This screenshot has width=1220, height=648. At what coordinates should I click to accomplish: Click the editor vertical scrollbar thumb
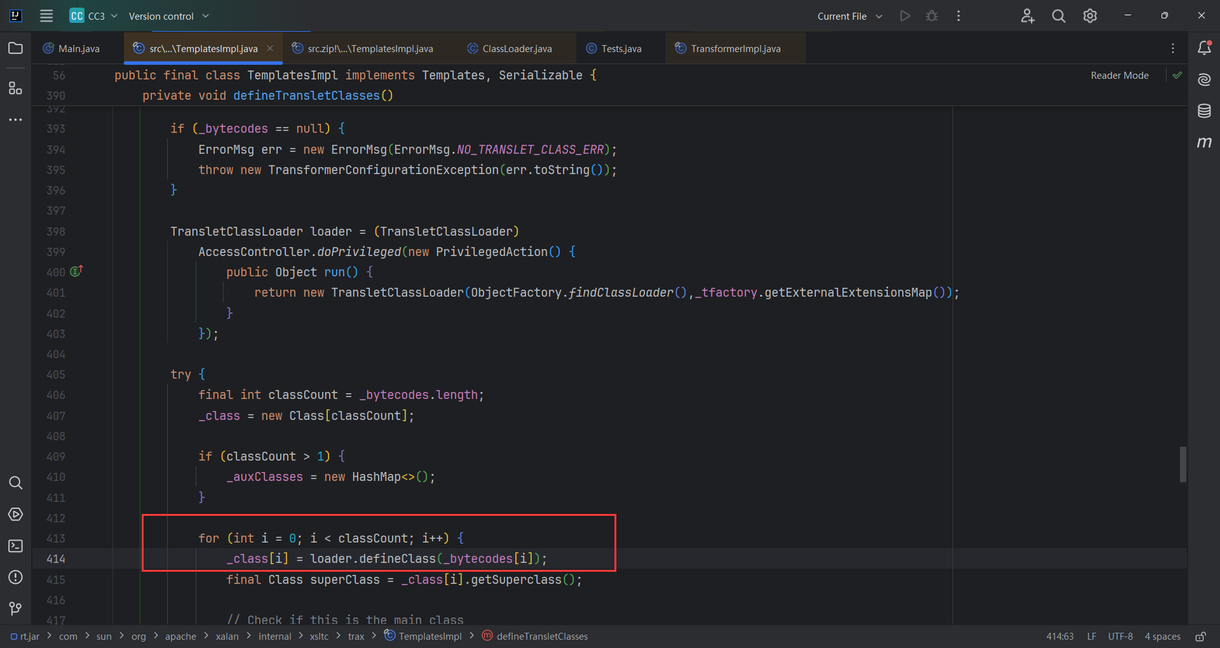pyautogui.click(x=1183, y=464)
